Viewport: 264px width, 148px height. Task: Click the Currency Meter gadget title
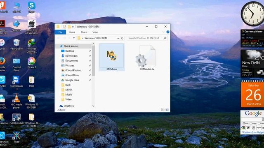pyautogui.click(x=253, y=32)
